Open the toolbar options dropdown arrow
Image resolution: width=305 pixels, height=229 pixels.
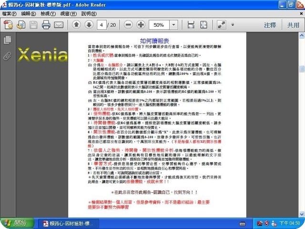(233, 25)
